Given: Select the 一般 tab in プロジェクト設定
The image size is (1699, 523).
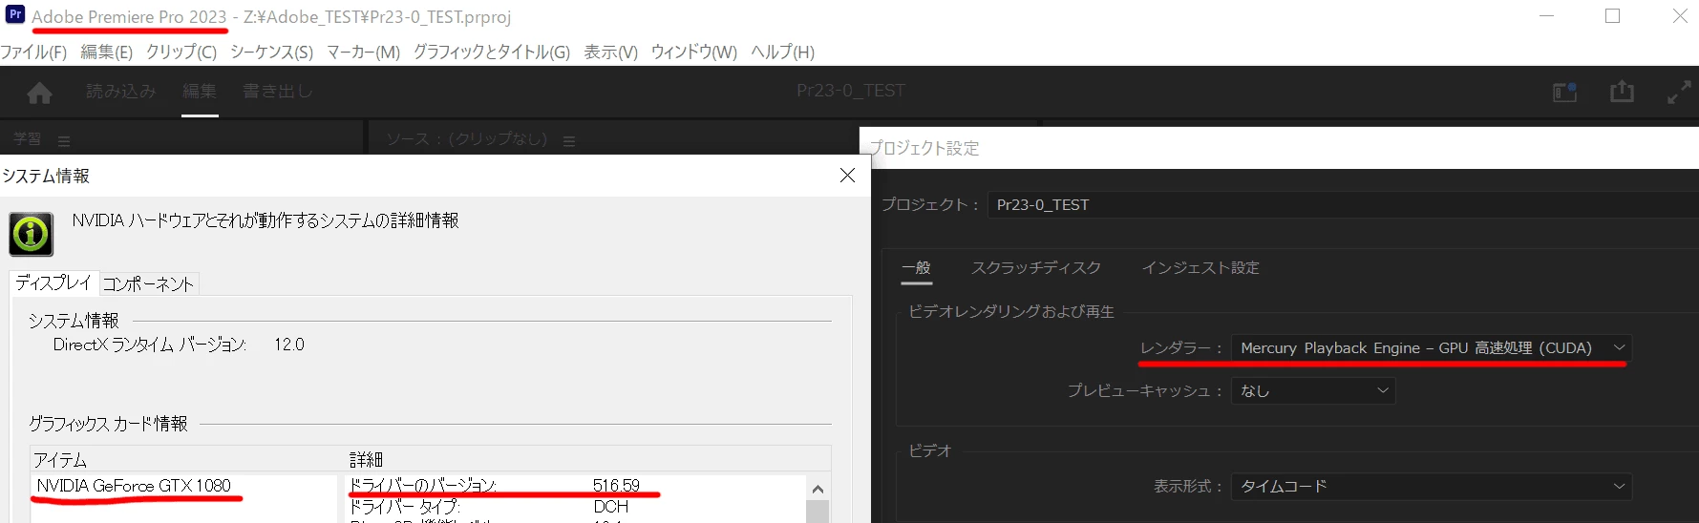Looking at the screenshot, I should [x=916, y=268].
